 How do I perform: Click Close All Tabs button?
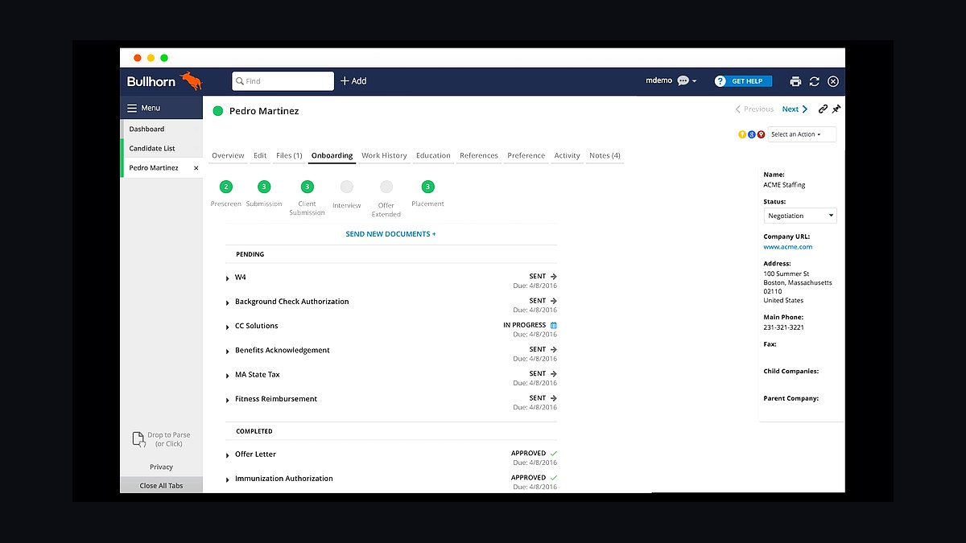(x=161, y=485)
